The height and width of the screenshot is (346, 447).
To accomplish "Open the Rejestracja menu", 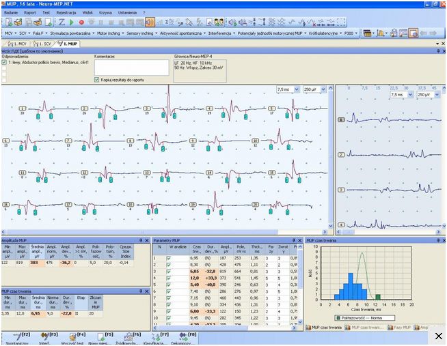I will (67, 12).
